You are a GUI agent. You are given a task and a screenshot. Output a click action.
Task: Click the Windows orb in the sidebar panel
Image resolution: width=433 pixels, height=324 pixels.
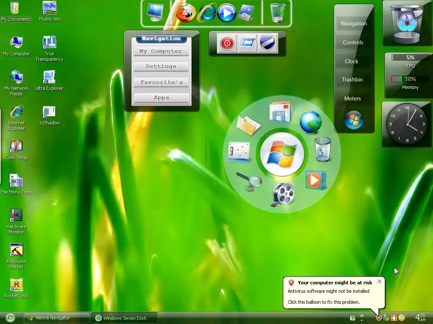click(354, 120)
